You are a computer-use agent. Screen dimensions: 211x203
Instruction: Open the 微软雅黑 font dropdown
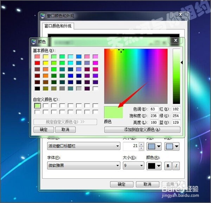(84, 165)
